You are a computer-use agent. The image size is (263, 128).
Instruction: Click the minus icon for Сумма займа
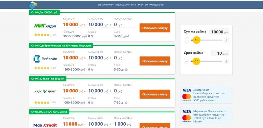(x=186, y=40)
